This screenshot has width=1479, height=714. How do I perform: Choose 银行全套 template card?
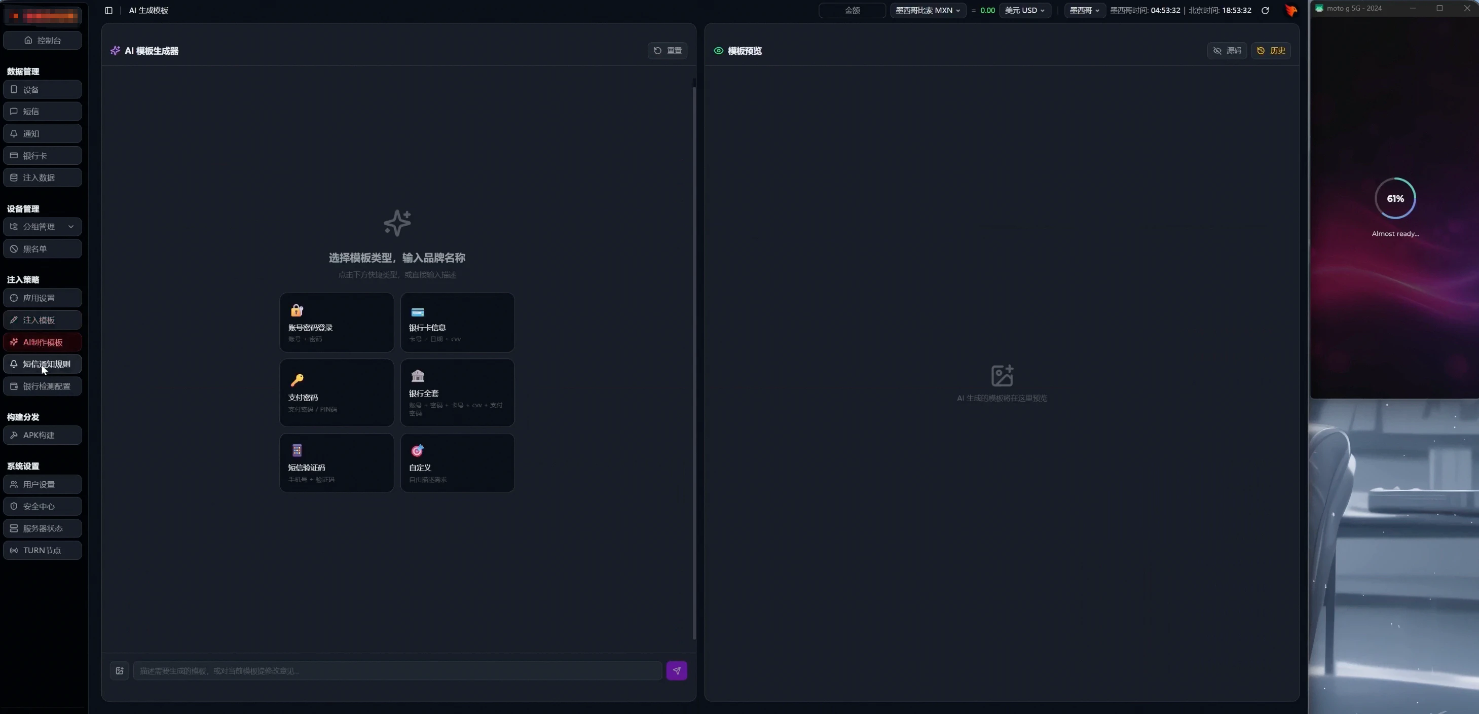(458, 393)
